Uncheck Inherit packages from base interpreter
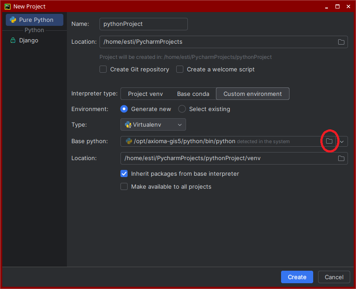The height and width of the screenshot is (289, 356). coord(124,174)
